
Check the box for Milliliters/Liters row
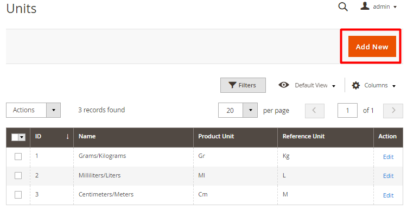18,176
